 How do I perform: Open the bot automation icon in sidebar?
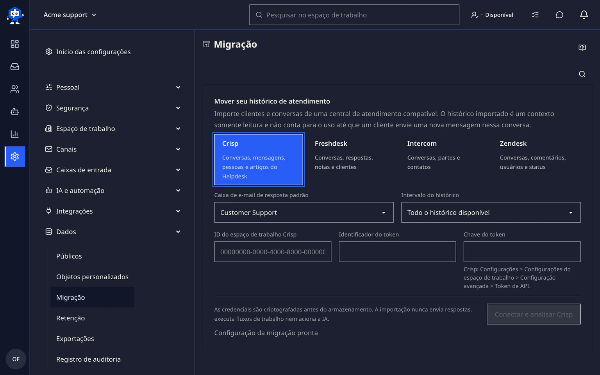point(15,112)
